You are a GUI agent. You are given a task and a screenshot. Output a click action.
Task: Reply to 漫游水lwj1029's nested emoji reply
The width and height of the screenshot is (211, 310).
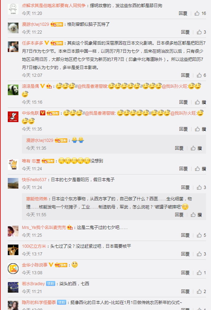179,148
